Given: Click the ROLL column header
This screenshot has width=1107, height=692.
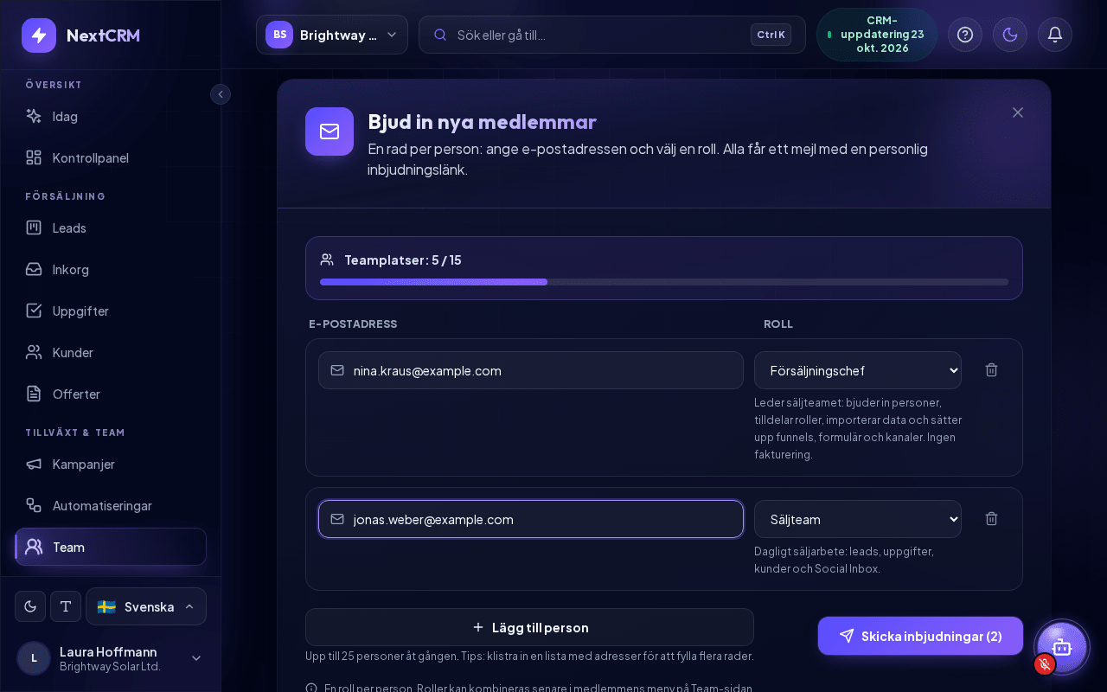Looking at the screenshot, I should click(x=778, y=324).
